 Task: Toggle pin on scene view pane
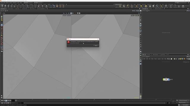(133, 11)
